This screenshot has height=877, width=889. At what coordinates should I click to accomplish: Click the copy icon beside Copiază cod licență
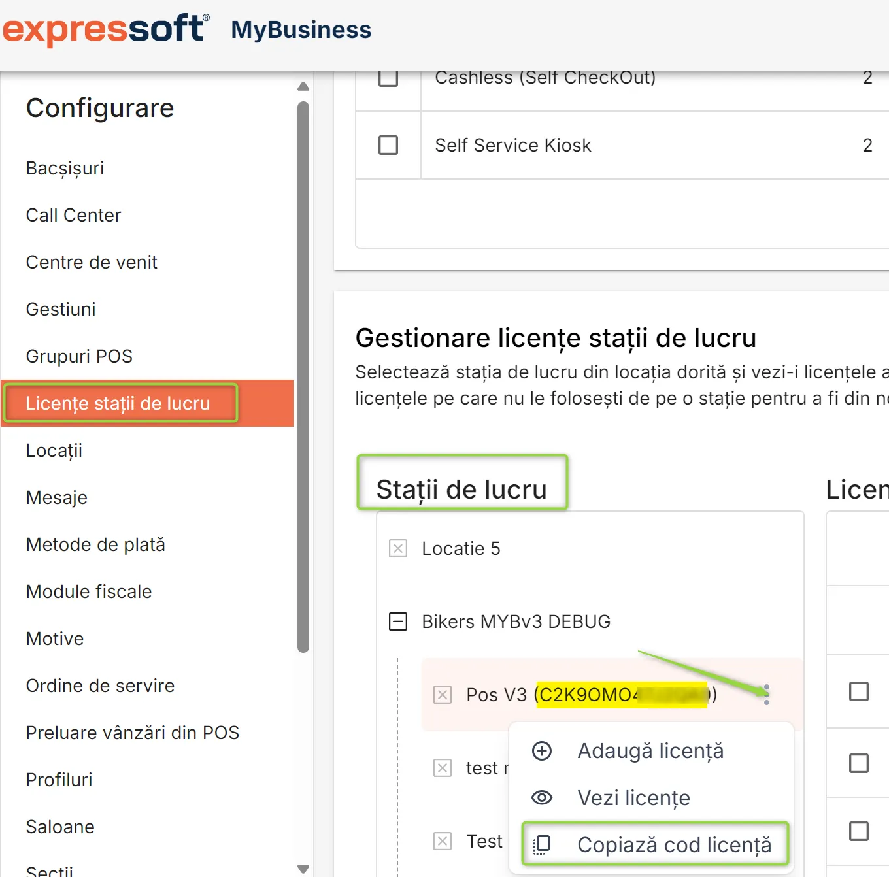[x=541, y=845]
